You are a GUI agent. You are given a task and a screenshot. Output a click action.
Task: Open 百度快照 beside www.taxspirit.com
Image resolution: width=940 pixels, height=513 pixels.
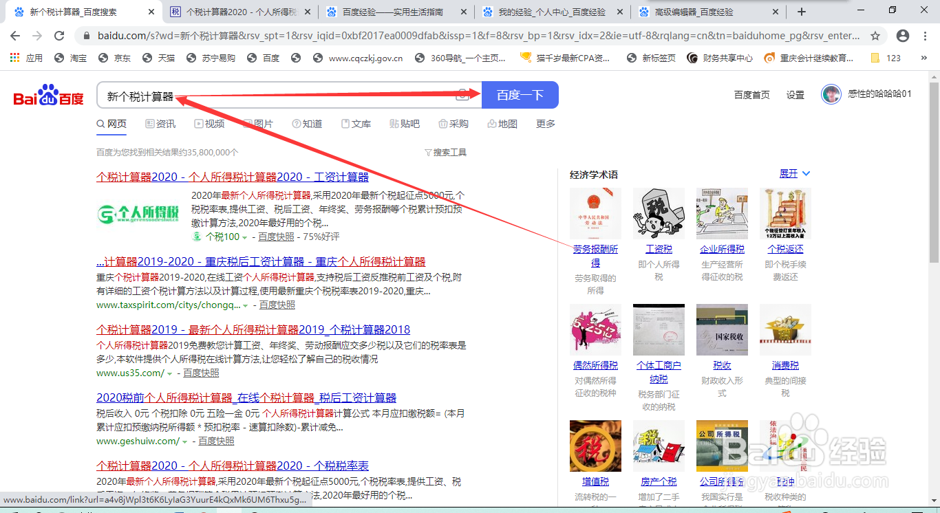(x=277, y=305)
